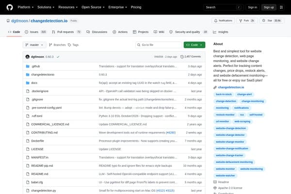
Task: Click the docs folder icon
Action: [x=28, y=83]
